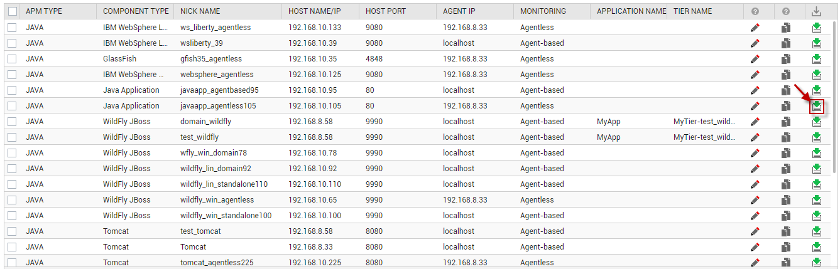Click the copy icon for the websphere_agentless row
Image resolution: width=840 pixels, height=269 pixels.
tap(785, 75)
